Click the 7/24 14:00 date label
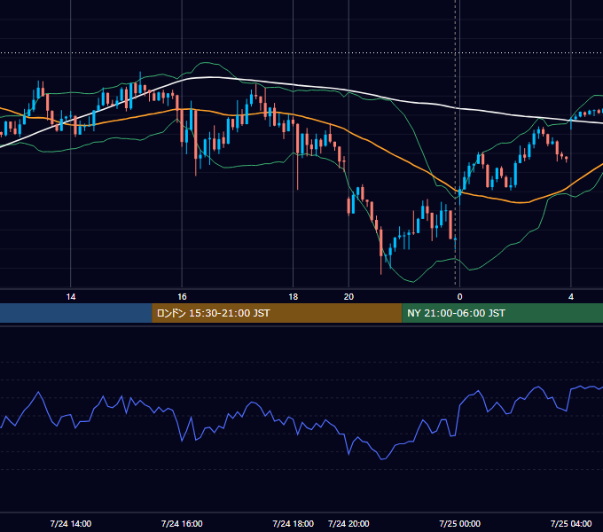This screenshot has height=532, width=603. [71, 523]
